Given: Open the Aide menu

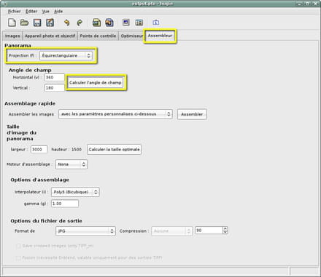Looking at the screenshot, I should [x=58, y=11].
